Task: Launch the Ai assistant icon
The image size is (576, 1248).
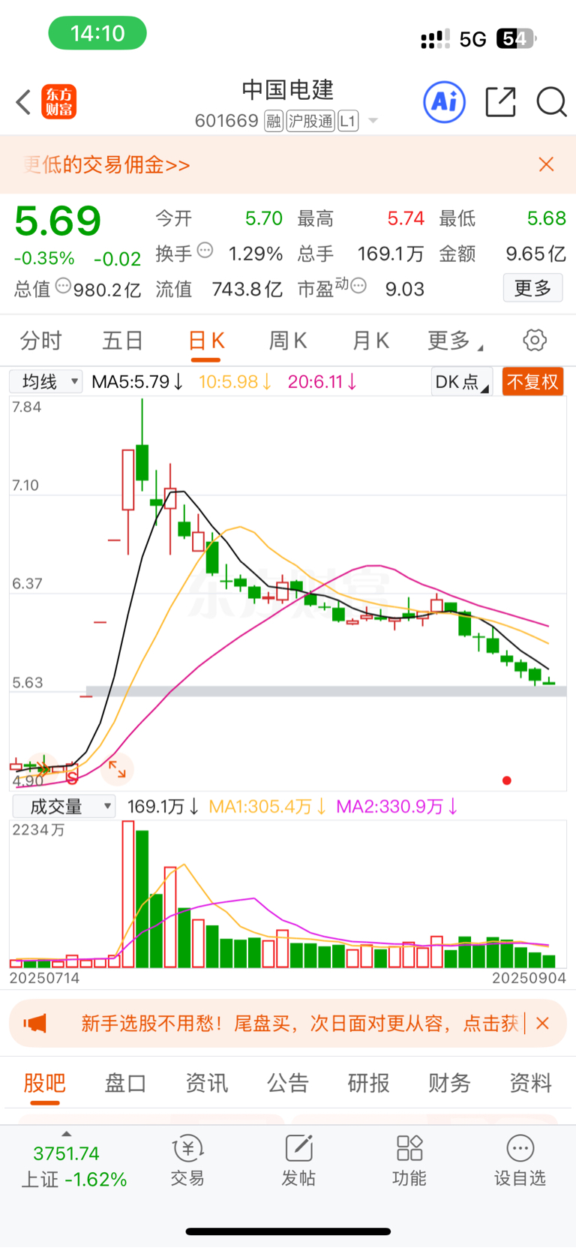Action: (x=445, y=102)
